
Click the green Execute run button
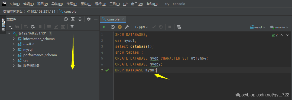tap(104, 27)
